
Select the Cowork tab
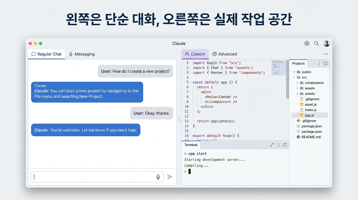tap(195, 54)
